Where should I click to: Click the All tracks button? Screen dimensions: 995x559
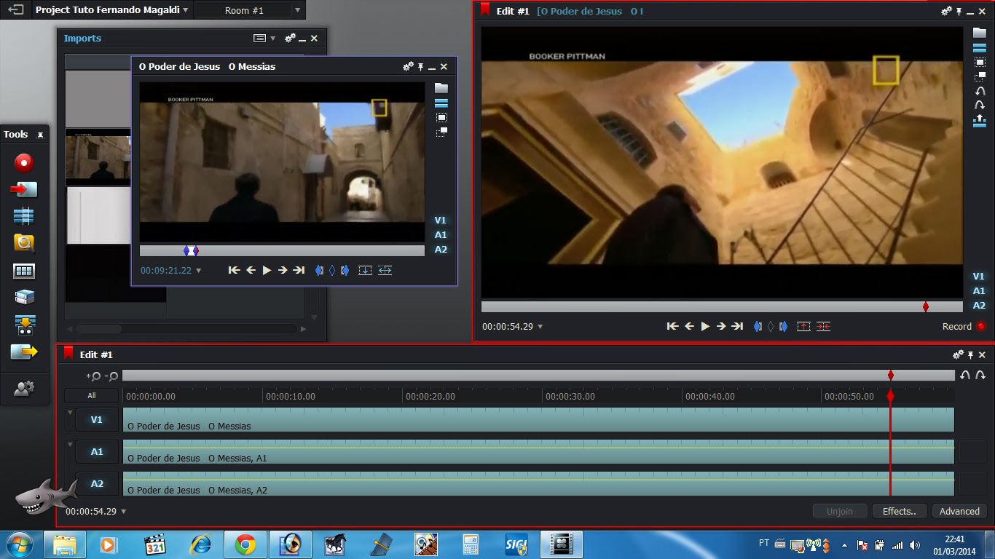[91, 396]
